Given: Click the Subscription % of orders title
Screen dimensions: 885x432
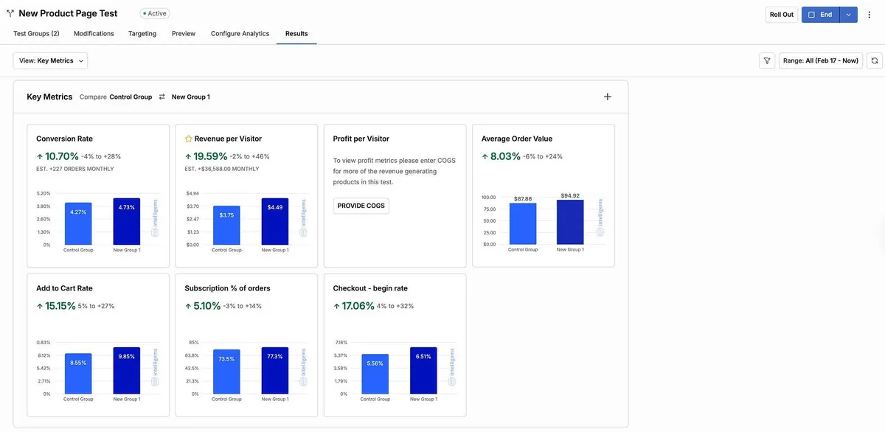Looking at the screenshot, I should coord(227,288).
